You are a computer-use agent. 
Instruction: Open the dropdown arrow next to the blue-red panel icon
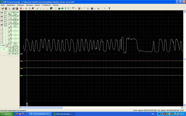[x=95, y=8]
